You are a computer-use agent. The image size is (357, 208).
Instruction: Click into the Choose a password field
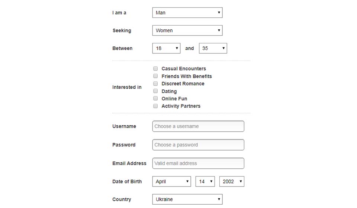click(x=198, y=145)
